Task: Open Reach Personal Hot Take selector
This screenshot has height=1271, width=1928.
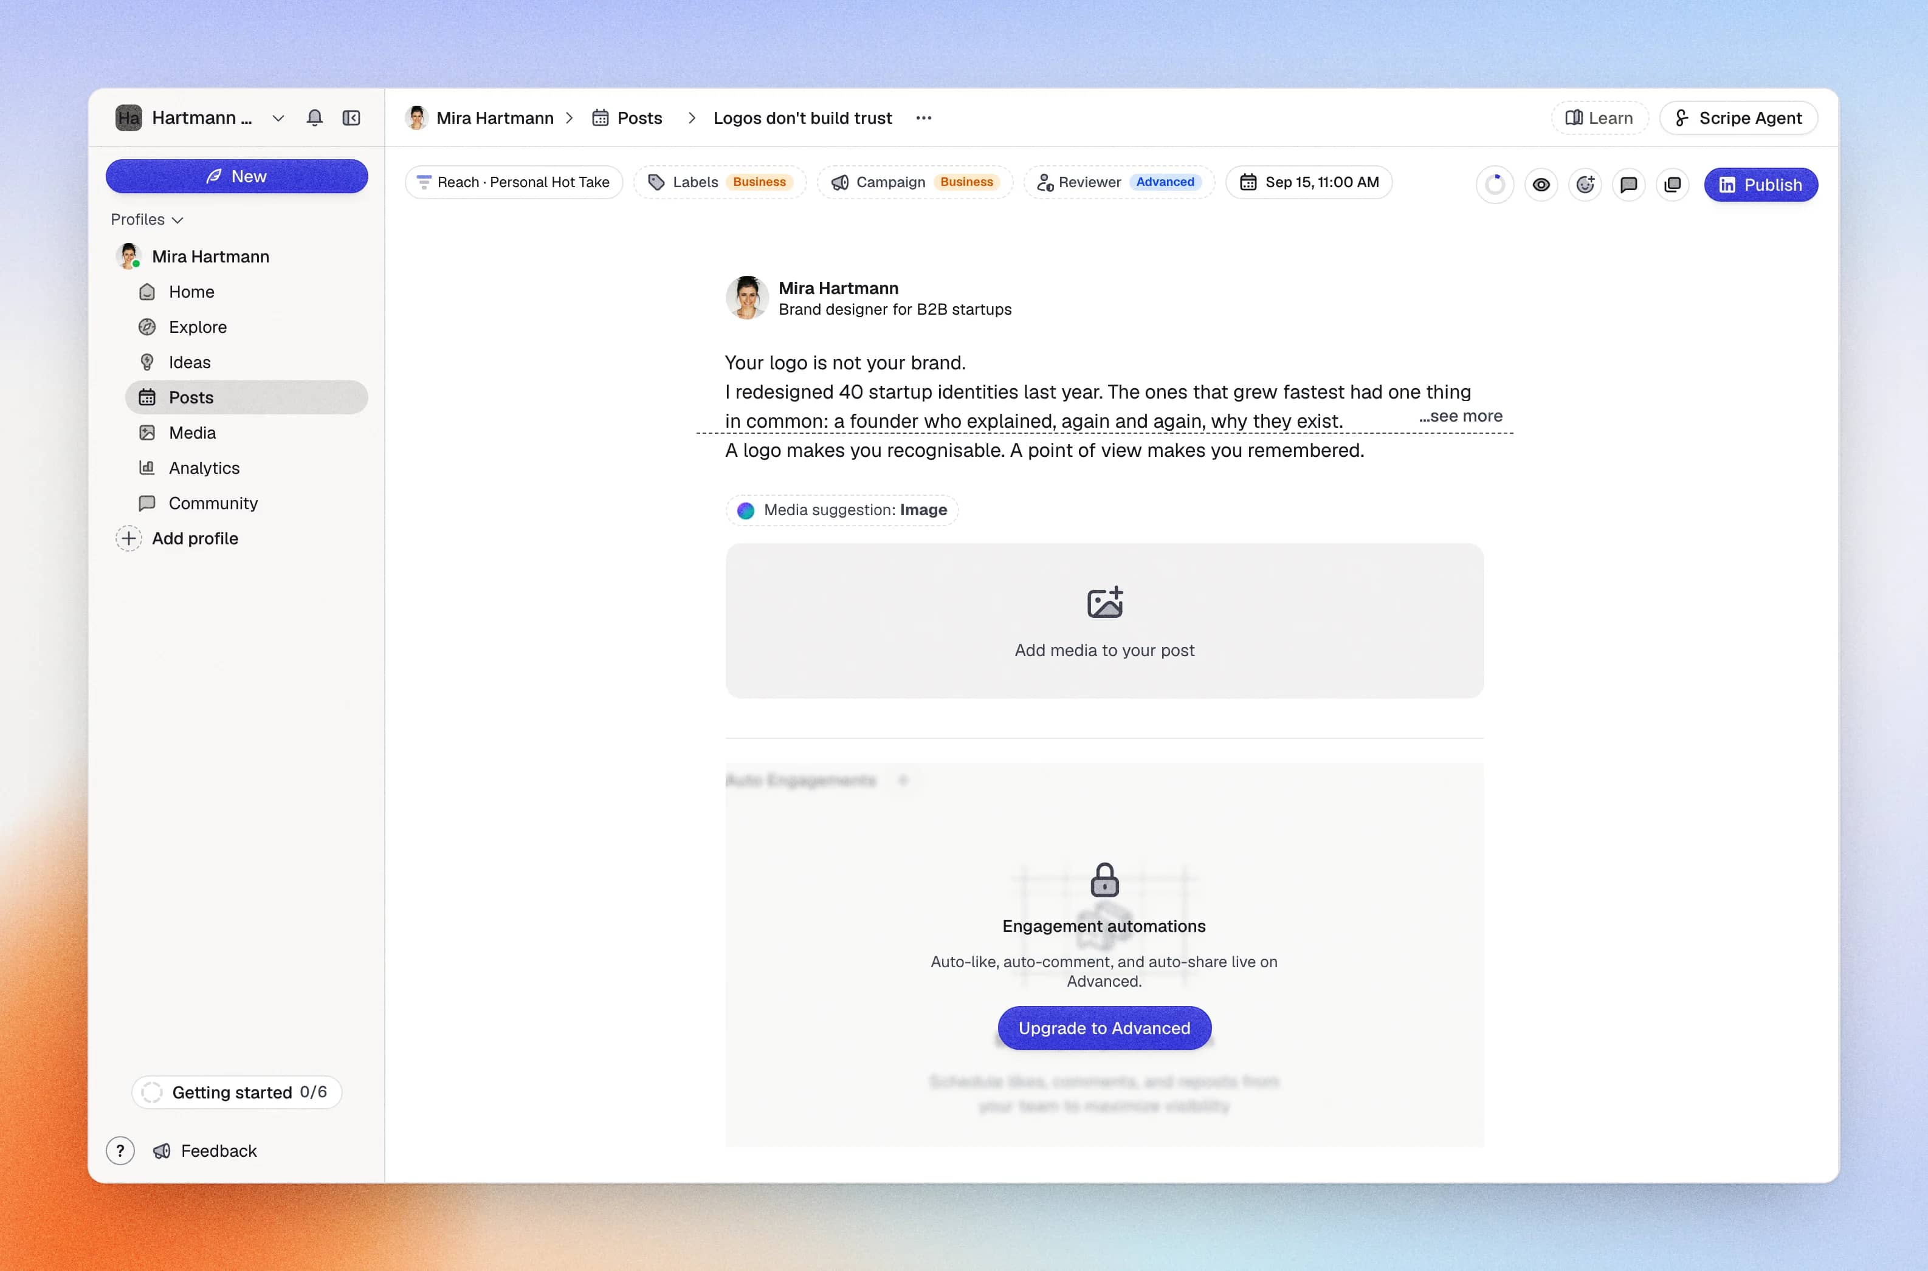Action: pyautogui.click(x=514, y=182)
